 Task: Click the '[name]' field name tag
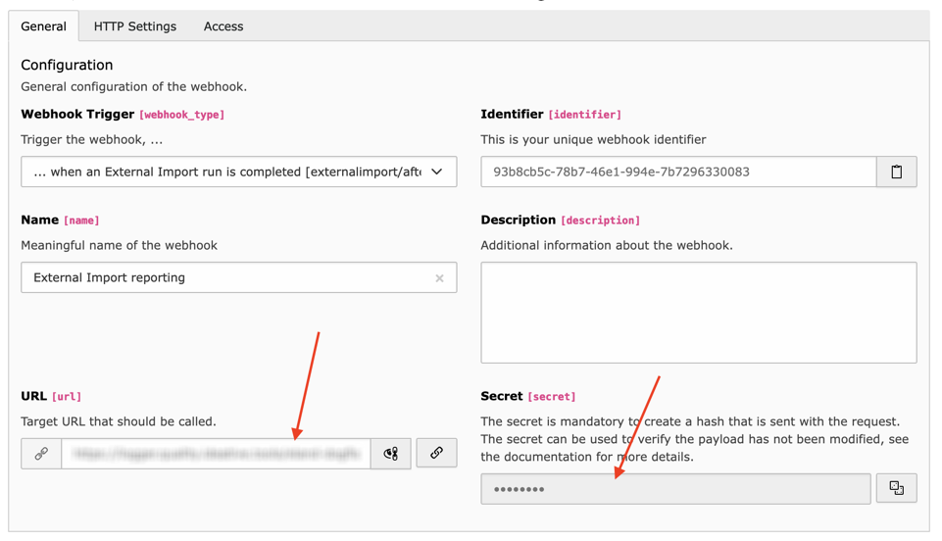(81, 221)
